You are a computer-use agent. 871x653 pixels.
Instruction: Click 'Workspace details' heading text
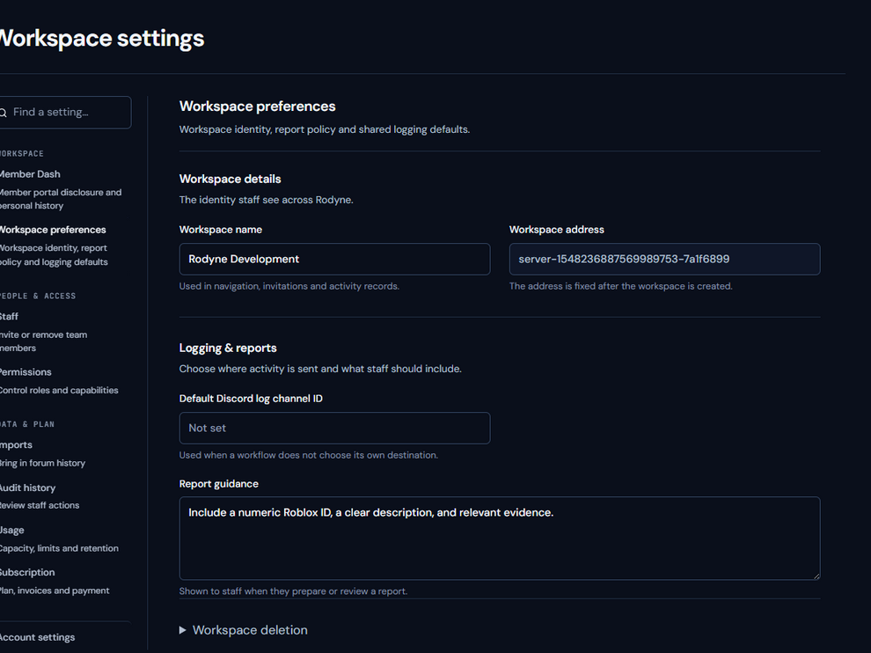point(230,179)
